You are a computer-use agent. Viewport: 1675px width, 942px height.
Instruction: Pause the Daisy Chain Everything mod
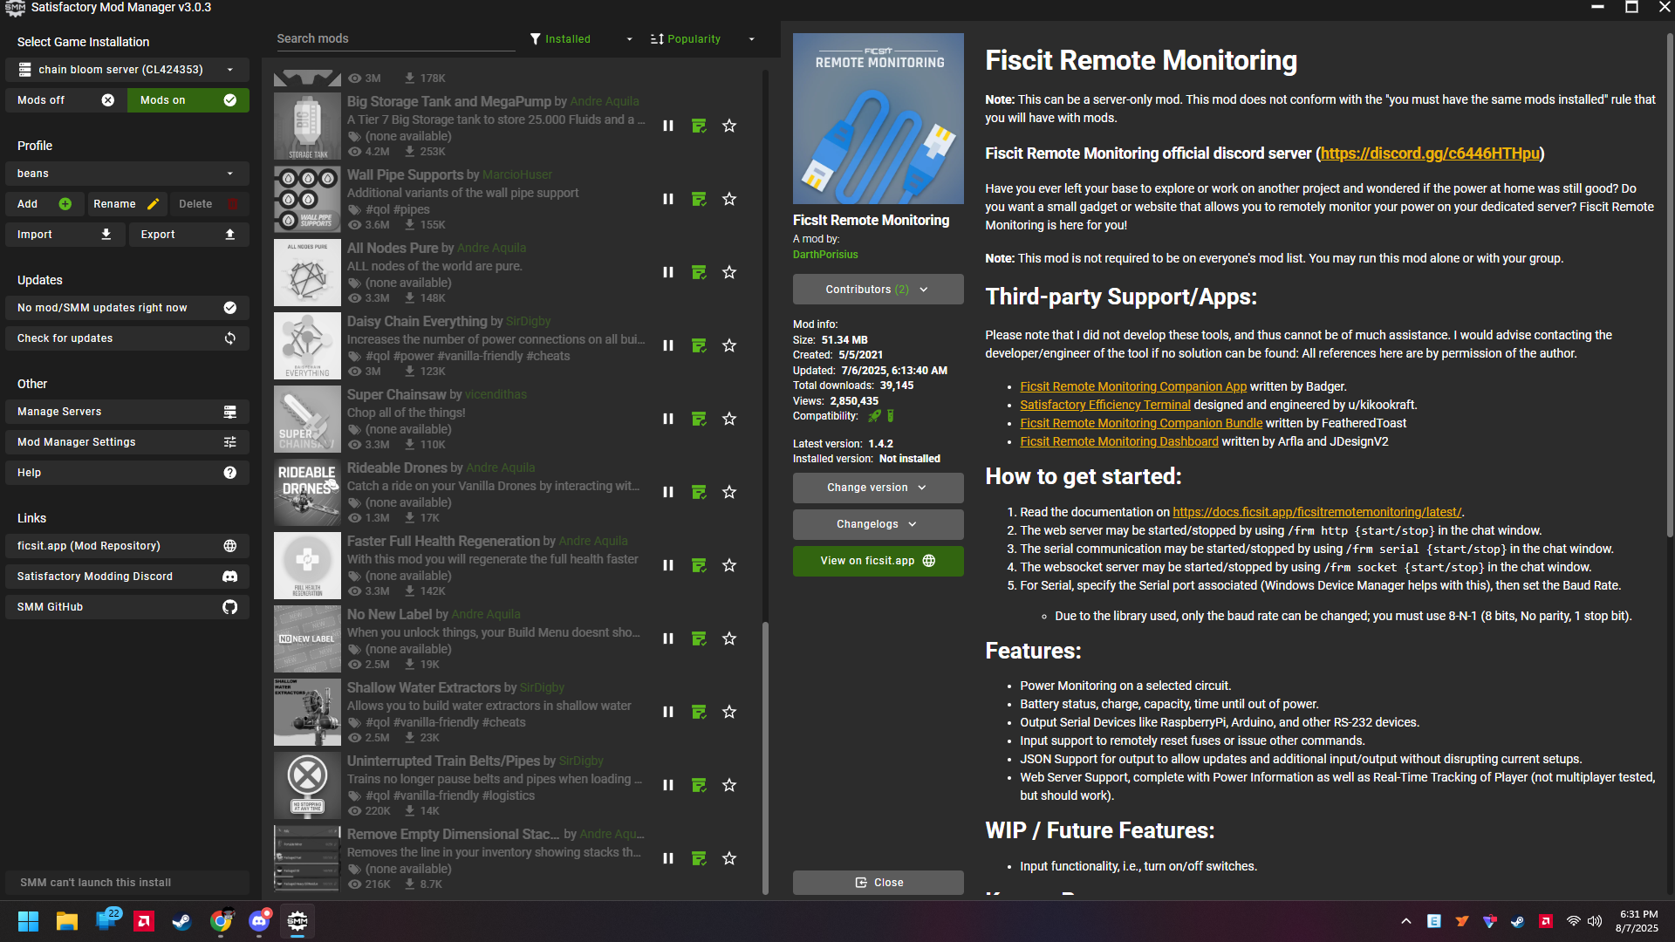coord(668,345)
